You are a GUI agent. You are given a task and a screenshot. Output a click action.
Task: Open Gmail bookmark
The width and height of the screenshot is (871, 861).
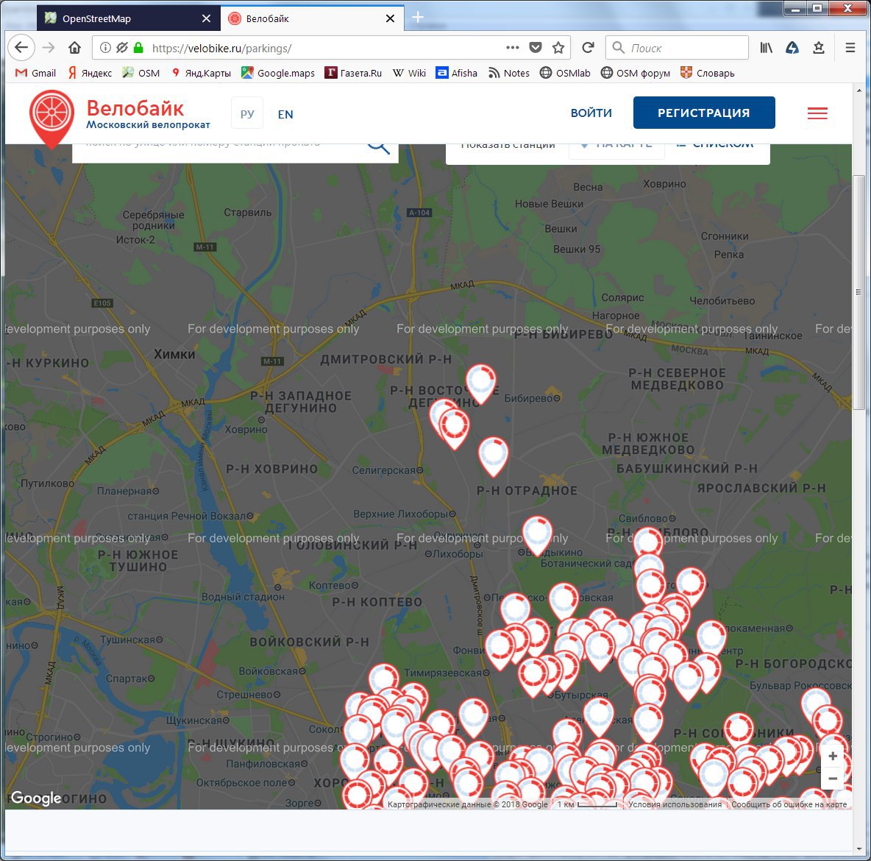(35, 73)
